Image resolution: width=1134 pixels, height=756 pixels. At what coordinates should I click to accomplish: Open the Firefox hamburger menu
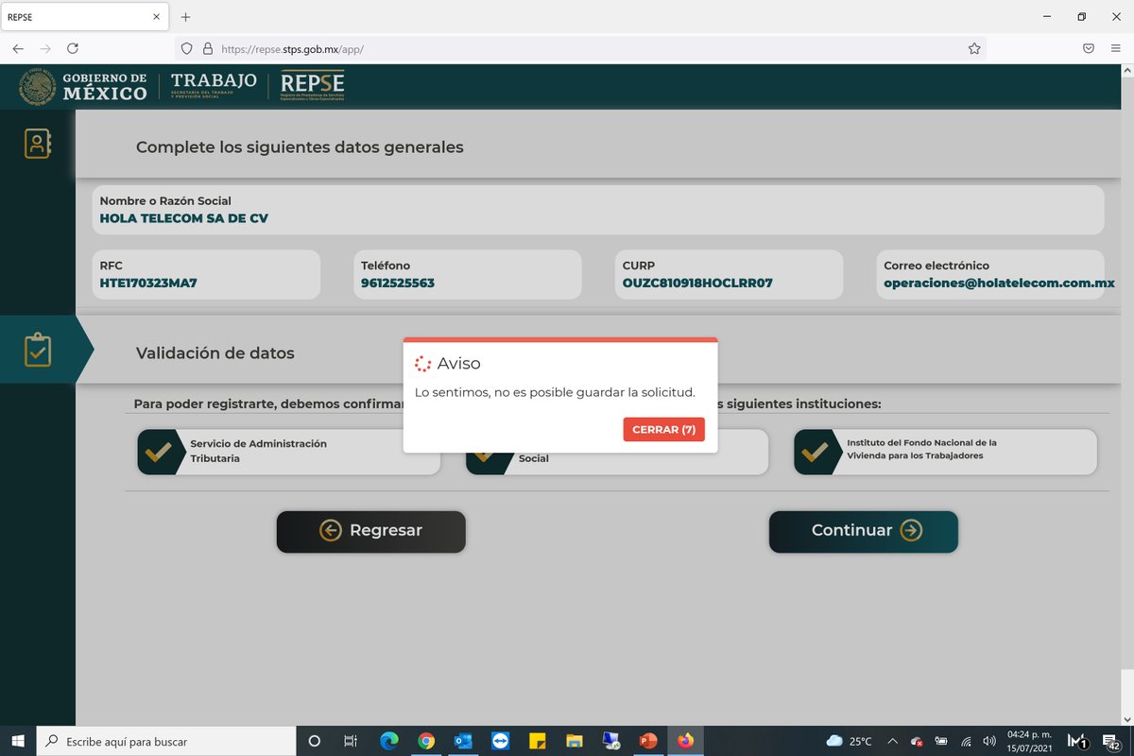pyautogui.click(x=1116, y=48)
